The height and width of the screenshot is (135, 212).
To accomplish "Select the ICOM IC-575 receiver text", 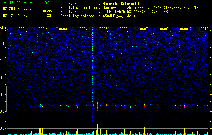I will [x=135, y=12].
